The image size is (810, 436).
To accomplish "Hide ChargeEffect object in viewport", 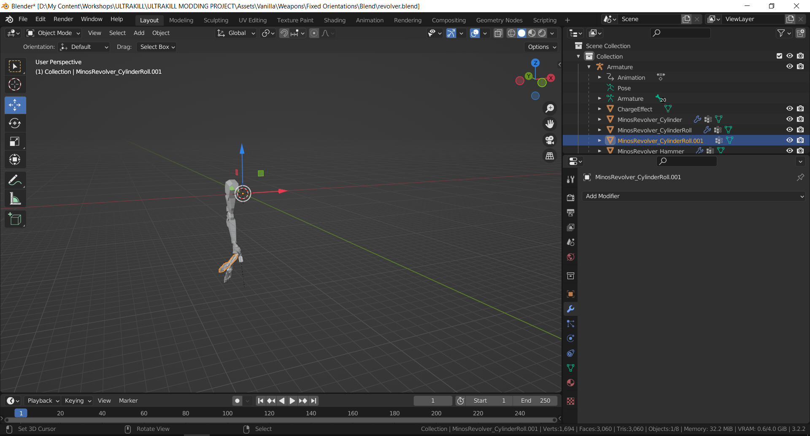I will point(789,109).
